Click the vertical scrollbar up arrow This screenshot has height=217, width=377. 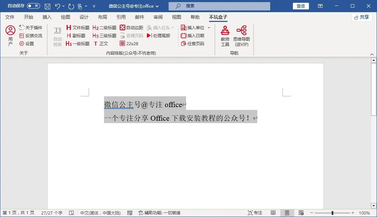coord(374,61)
